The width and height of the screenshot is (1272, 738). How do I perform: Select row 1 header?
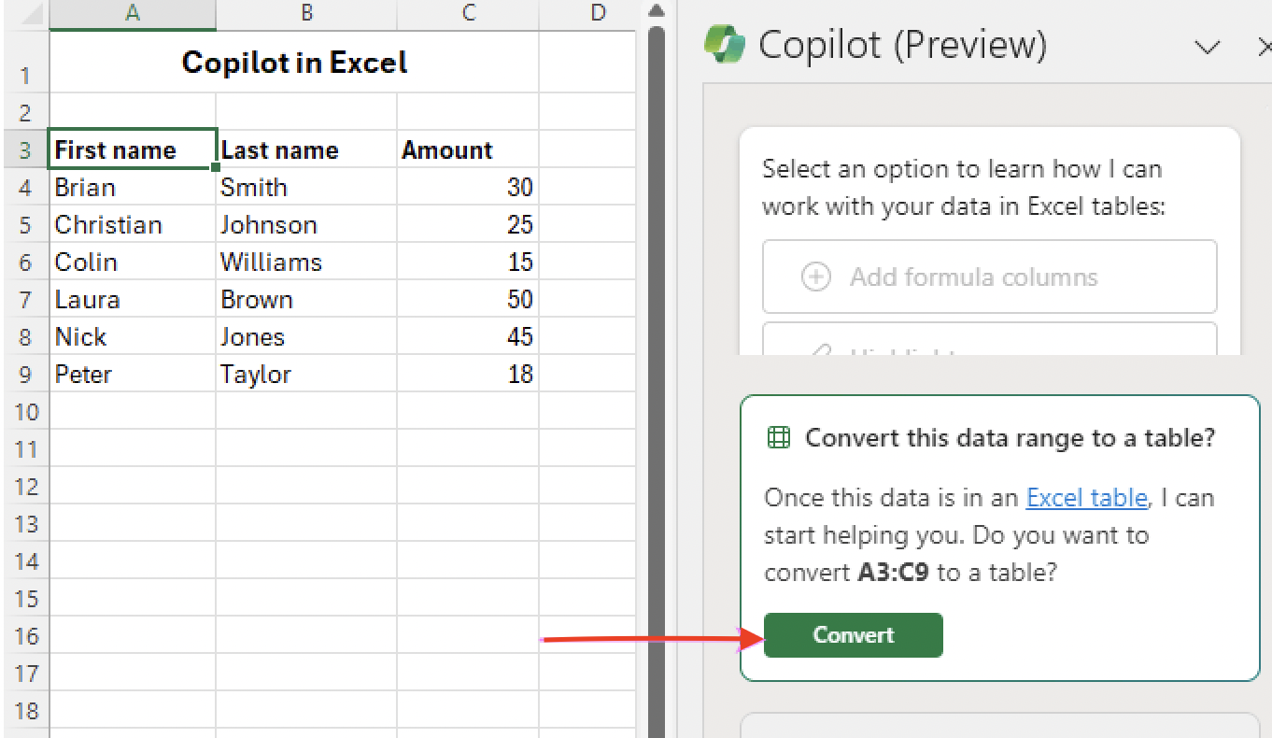pyautogui.click(x=24, y=62)
